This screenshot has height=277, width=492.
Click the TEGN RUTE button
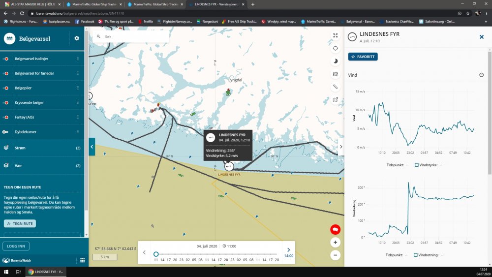coord(20,224)
